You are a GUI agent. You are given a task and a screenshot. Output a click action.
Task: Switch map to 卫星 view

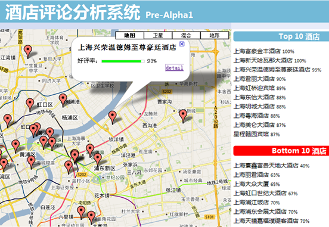point(158,35)
